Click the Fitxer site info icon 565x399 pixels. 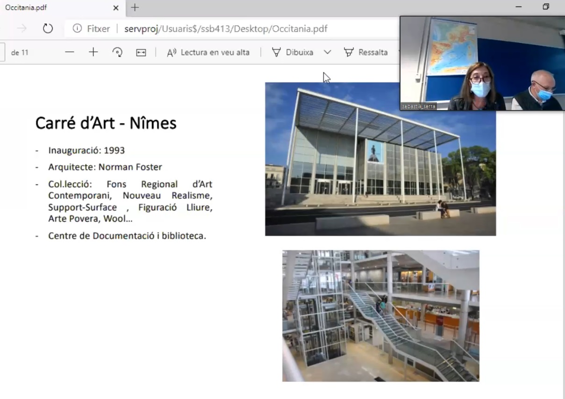click(x=77, y=28)
